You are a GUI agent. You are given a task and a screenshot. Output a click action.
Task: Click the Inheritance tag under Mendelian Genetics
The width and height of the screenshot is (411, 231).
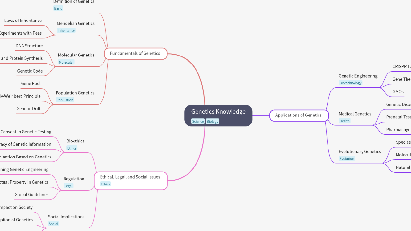pos(66,31)
